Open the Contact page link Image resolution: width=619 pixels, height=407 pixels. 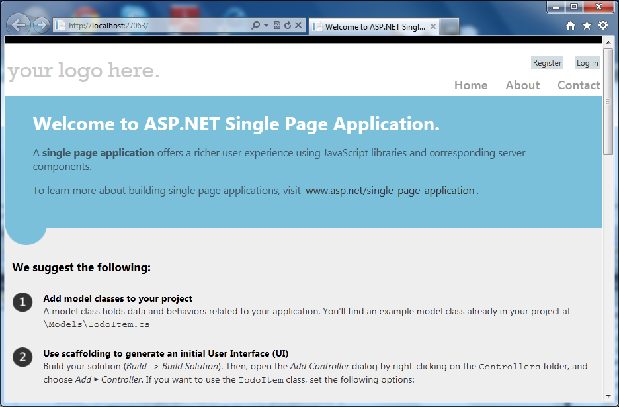[579, 85]
